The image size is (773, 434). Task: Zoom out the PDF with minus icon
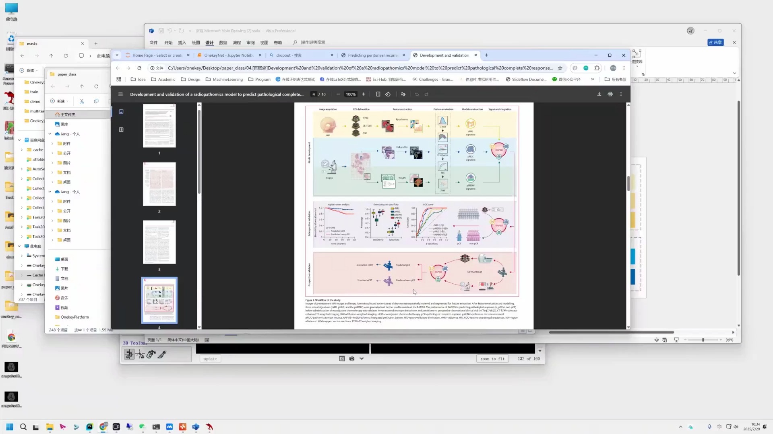[x=338, y=94]
